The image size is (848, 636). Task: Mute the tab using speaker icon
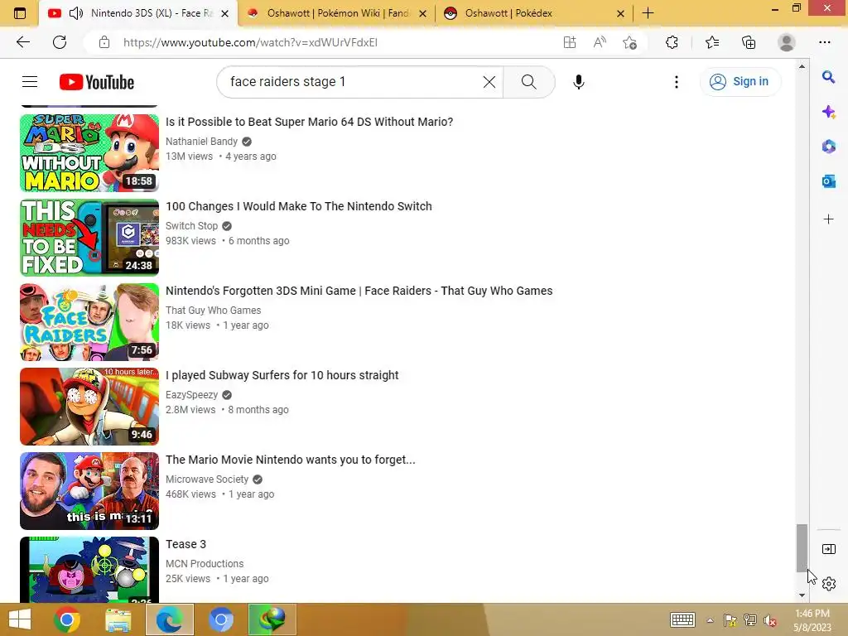coord(76,13)
